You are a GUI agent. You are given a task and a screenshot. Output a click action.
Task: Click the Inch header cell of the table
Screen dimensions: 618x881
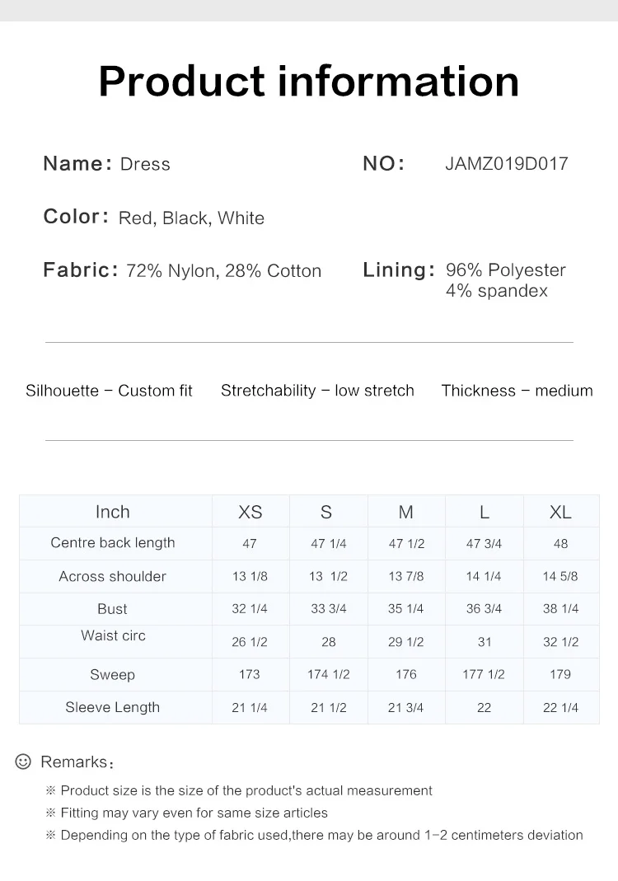pos(113,512)
